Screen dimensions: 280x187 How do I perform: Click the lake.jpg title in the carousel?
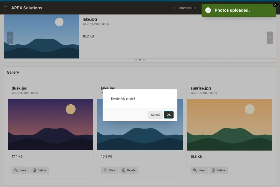tap(90, 19)
